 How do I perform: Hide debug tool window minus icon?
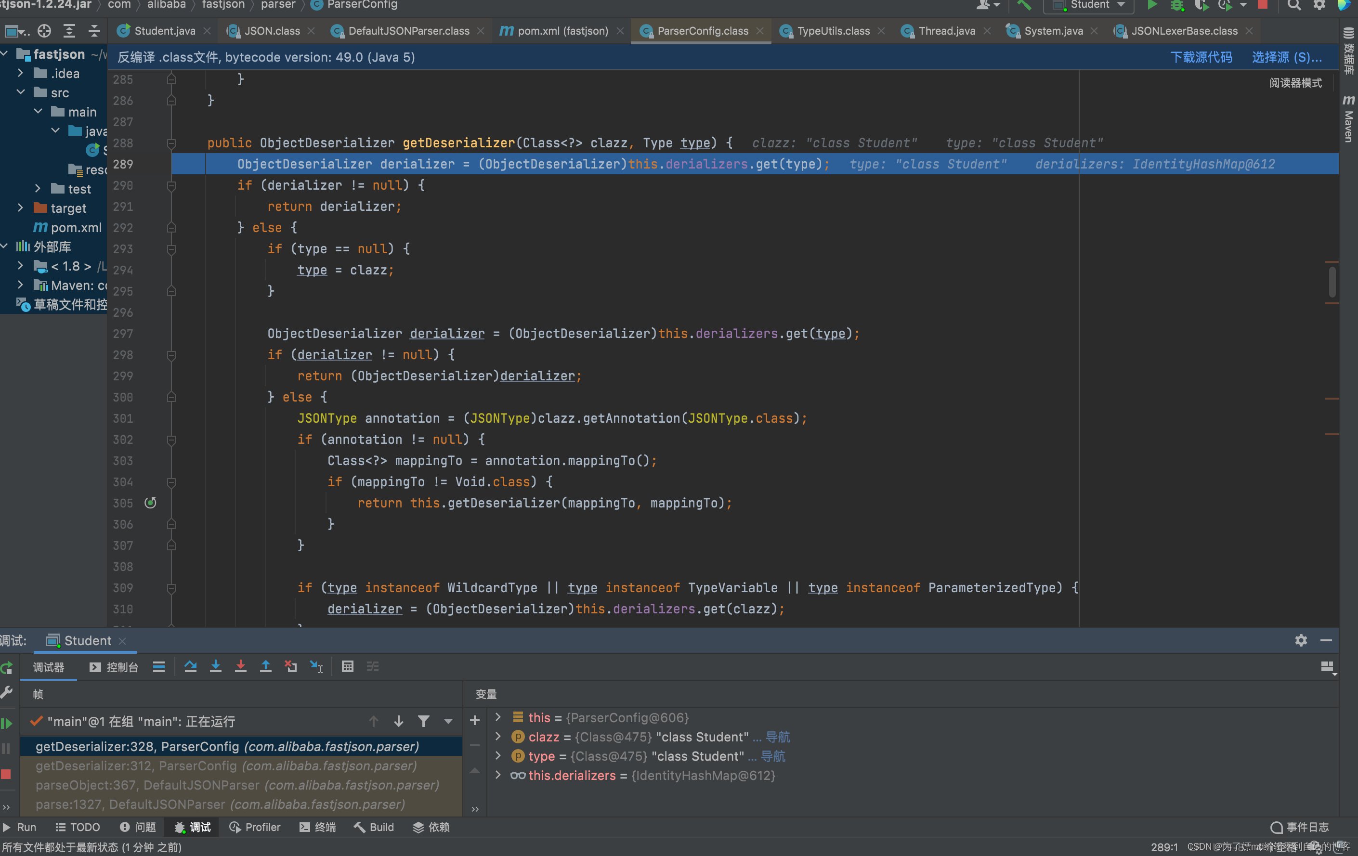click(x=1326, y=641)
